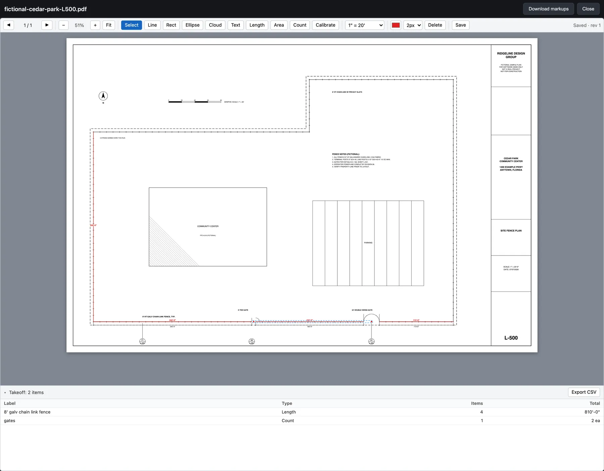Activate the Select tool

click(132, 25)
